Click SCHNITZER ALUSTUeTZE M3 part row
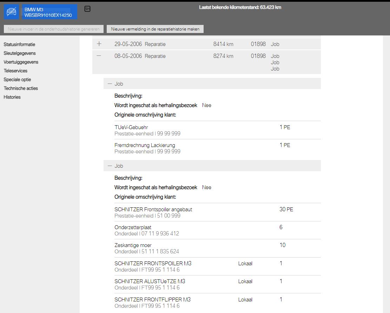The image size is (390, 313). click(x=217, y=284)
